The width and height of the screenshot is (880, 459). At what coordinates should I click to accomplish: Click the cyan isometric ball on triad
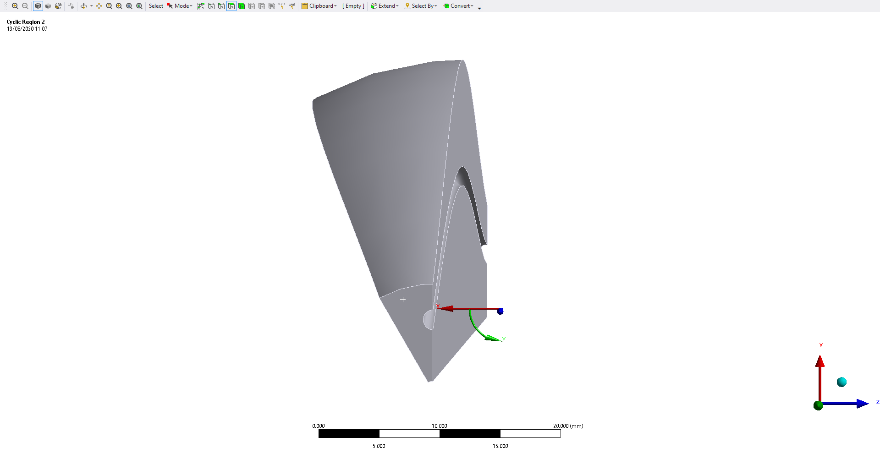[x=841, y=382]
